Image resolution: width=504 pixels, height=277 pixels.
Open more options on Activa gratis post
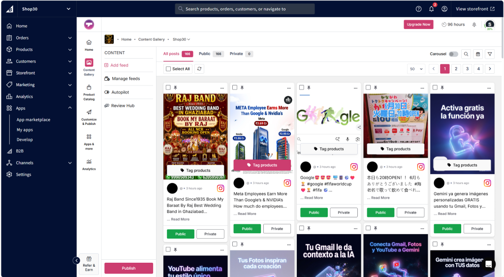489,88
